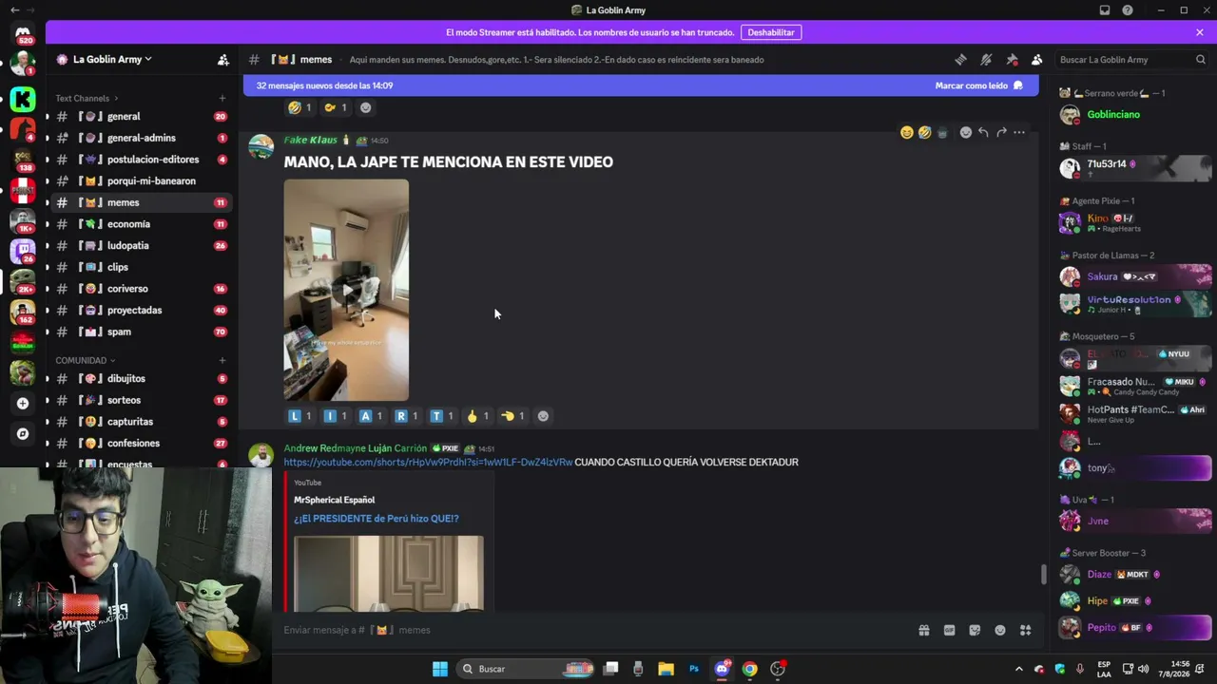
Task: Create channel in COMUNIDAD category
Action: [222, 360]
